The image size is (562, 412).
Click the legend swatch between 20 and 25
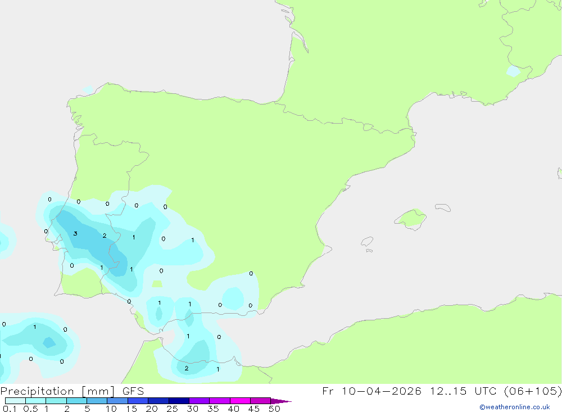pyautogui.click(x=158, y=401)
